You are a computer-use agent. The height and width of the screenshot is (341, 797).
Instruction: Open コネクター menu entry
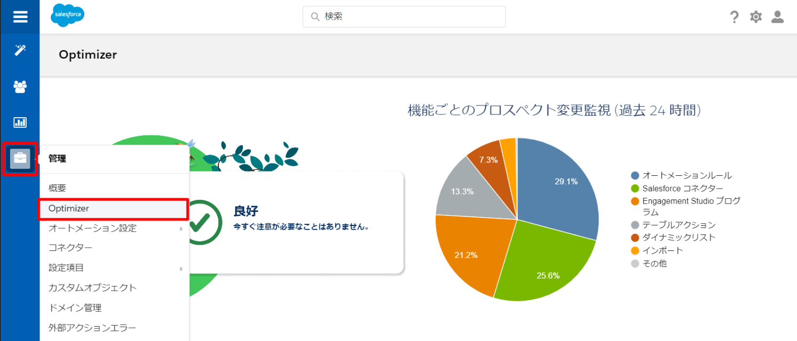tap(70, 248)
